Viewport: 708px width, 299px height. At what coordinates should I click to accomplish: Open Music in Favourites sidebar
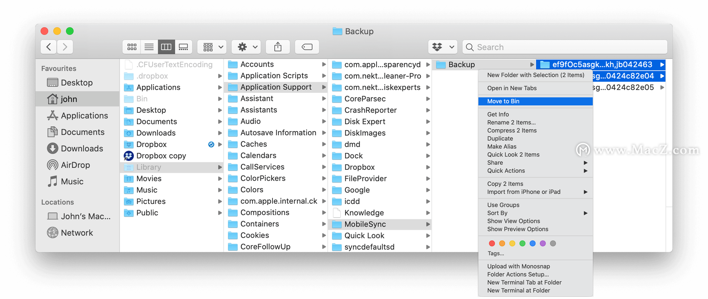77,182
